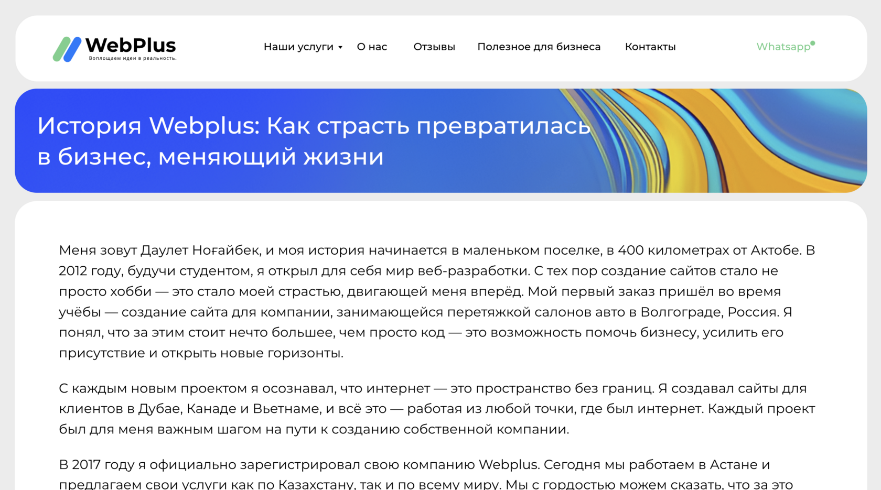Image resolution: width=881 pixels, height=490 pixels.
Task: Open 'Полезное для бизнеса' page
Action: (x=539, y=47)
